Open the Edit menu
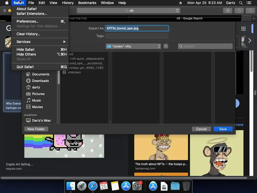The height and width of the screenshot is (193, 257). pos(42,3)
